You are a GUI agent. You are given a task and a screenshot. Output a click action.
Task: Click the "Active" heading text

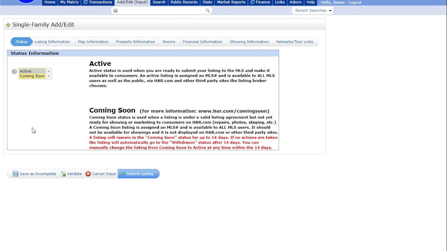click(x=100, y=63)
